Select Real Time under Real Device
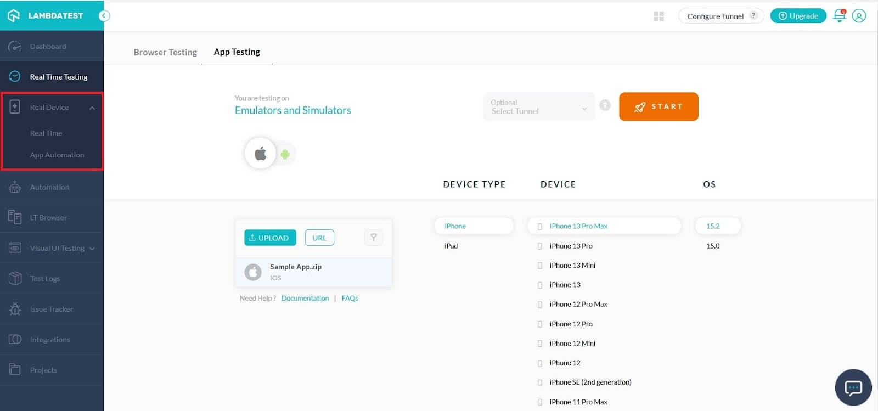Image resolution: width=878 pixels, height=411 pixels. pos(46,133)
